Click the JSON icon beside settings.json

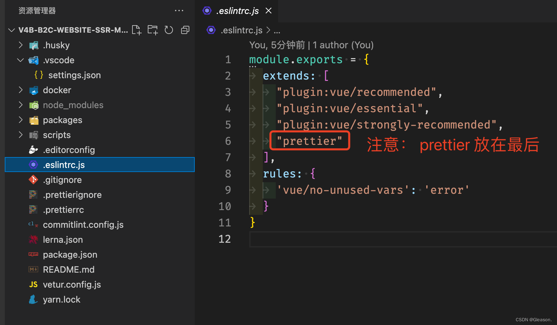(38, 75)
